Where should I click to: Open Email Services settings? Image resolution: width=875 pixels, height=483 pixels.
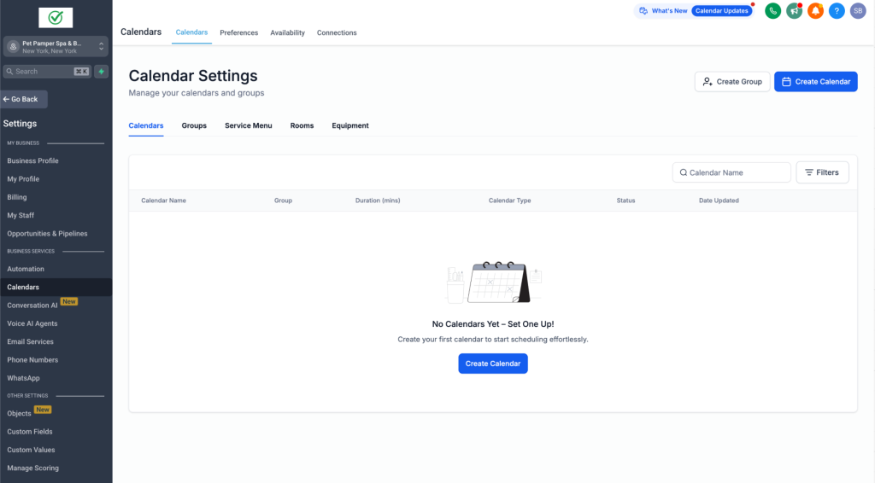pyautogui.click(x=30, y=342)
